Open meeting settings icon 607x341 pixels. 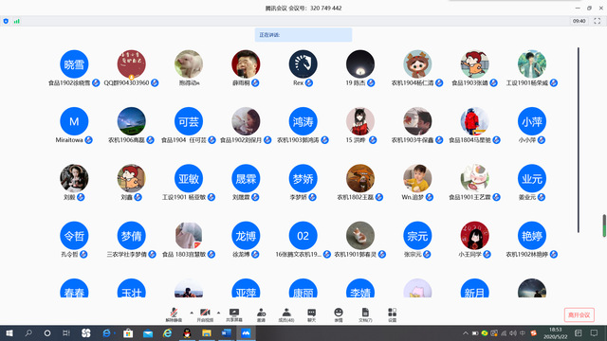[x=392, y=314]
